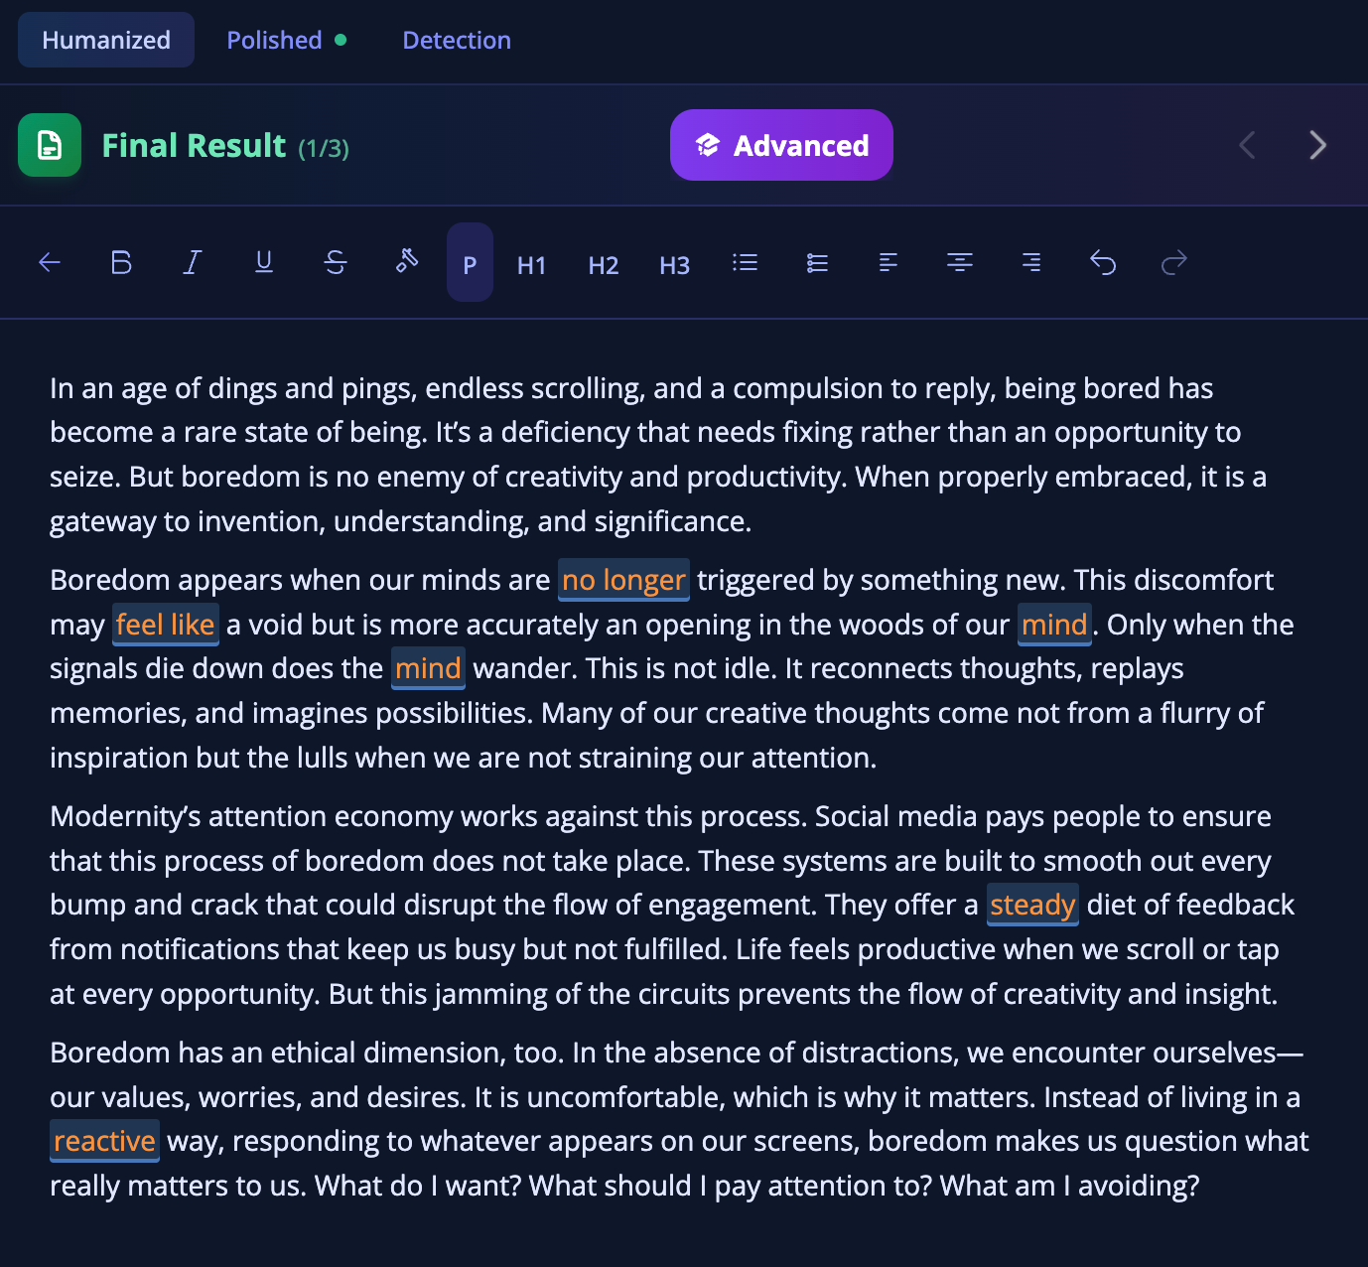The width and height of the screenshot is (1368, 1267).
Task: Insert a numbered list
Action: coord(817,263)
